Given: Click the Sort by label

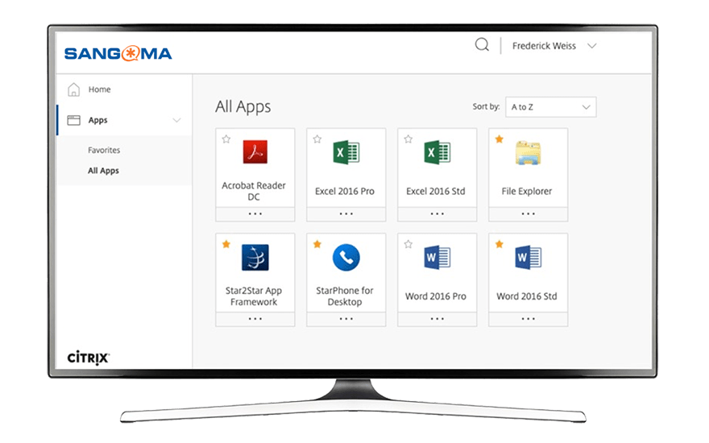Looking at the screenshot, I should [x=486, y=106].
